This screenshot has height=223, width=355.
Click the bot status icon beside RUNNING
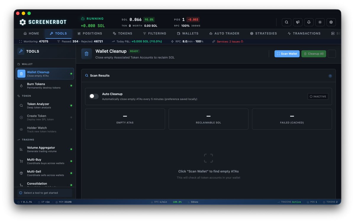83,19
